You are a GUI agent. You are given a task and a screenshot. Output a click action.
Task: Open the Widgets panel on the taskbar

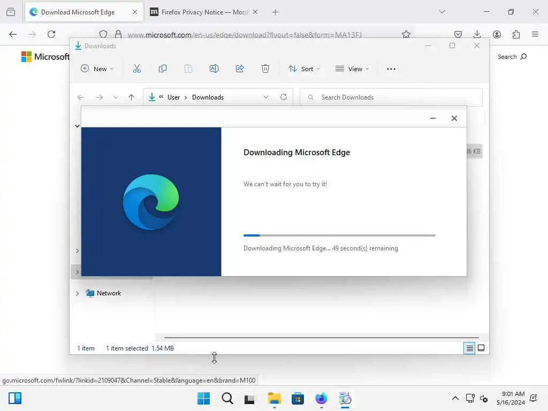(x=14, y=398)
